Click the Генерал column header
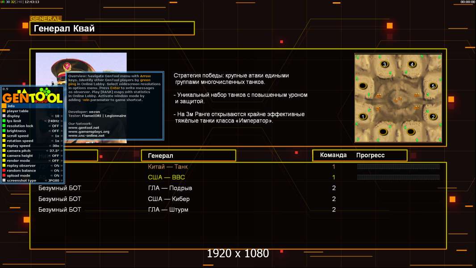Image resolution: width=476 pixels, height=268 pixels. tap(188, 155)
